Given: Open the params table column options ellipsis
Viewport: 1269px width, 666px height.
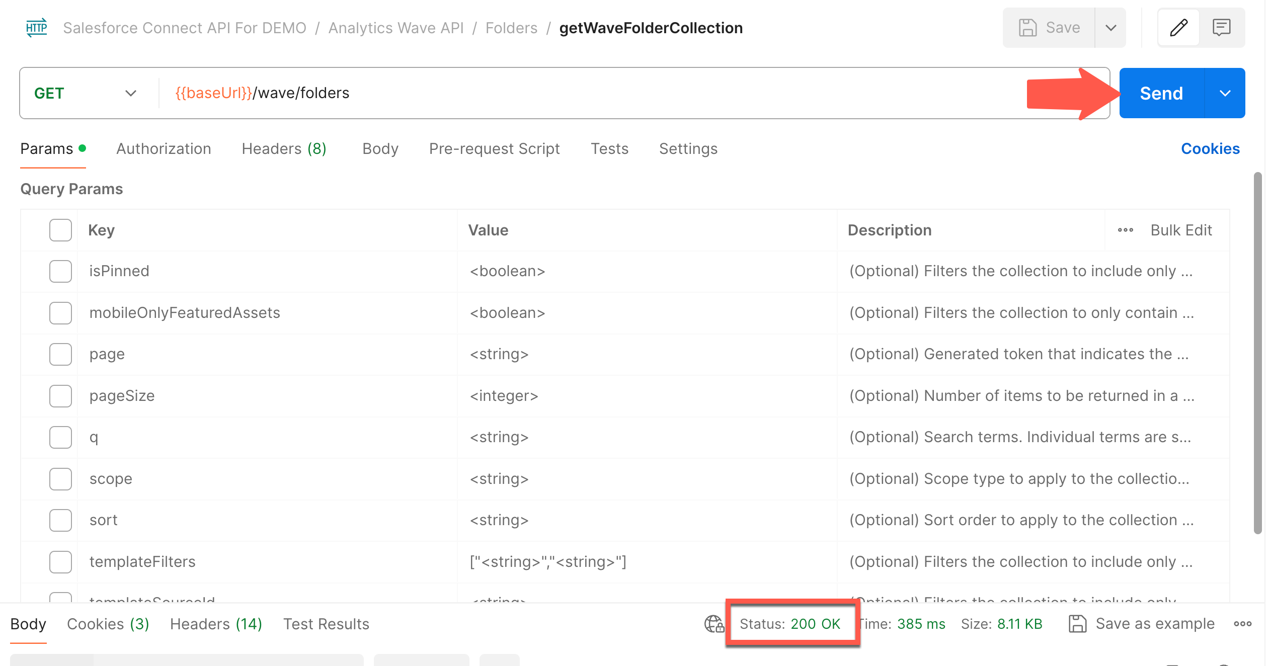Looking at the screenshot, I should pyautogui.click(x=1125, y=230).
